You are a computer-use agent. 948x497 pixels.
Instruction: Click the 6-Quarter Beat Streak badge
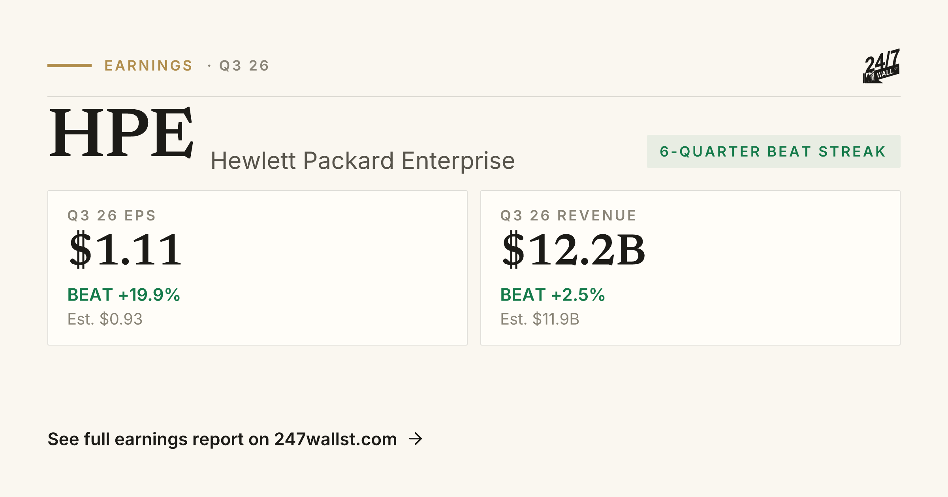point(773,151)
